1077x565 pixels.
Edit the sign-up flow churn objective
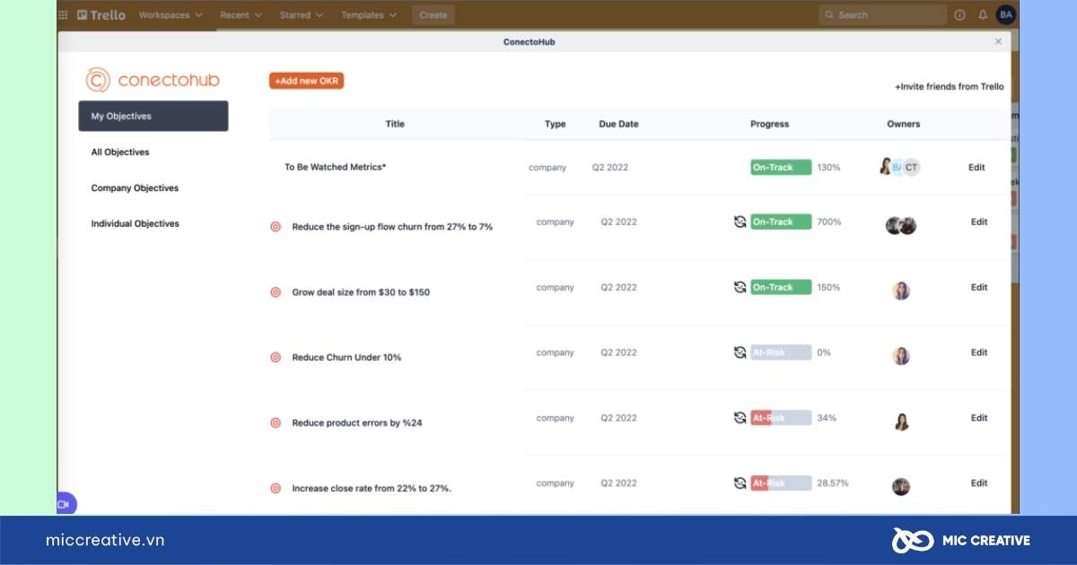[x=979, y=222]
